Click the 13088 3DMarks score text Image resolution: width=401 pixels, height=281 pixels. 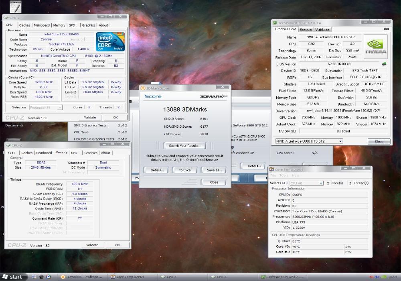tap(185, 110)
